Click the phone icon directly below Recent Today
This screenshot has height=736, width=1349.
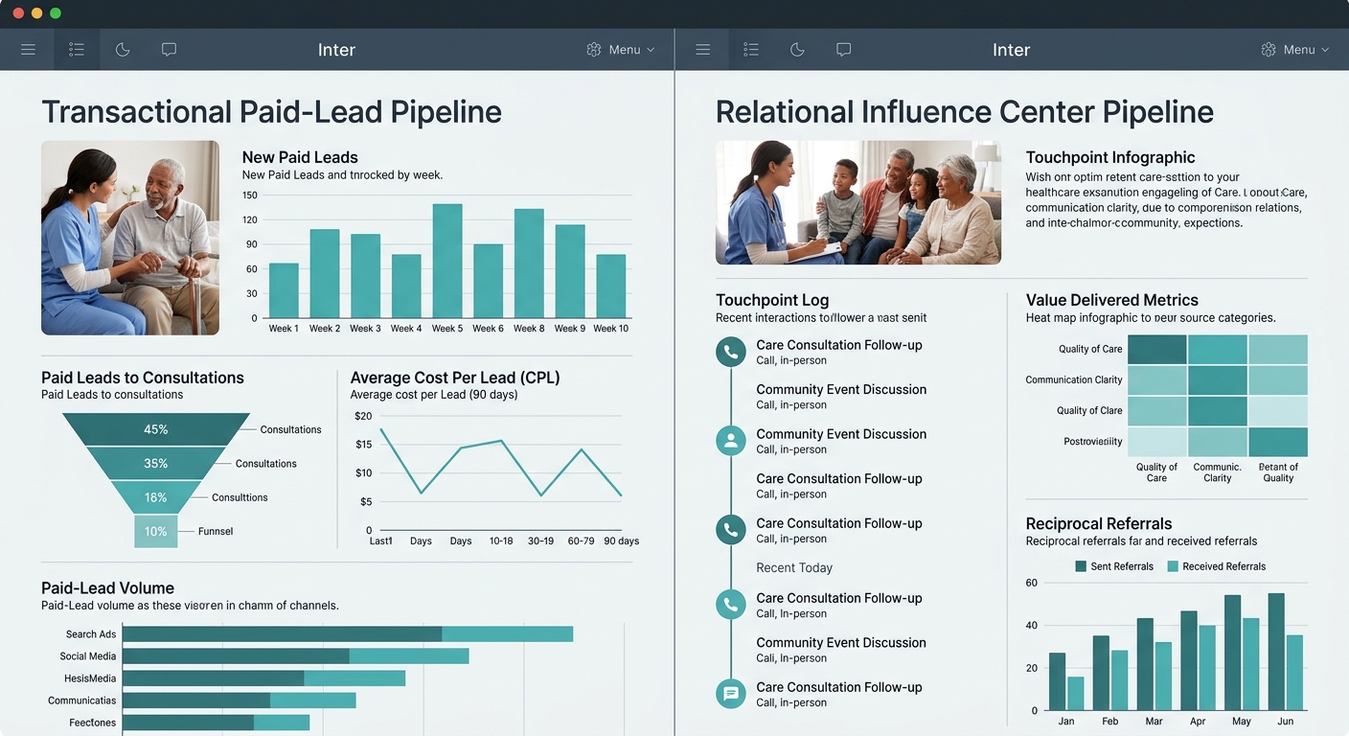click(731, 605)
